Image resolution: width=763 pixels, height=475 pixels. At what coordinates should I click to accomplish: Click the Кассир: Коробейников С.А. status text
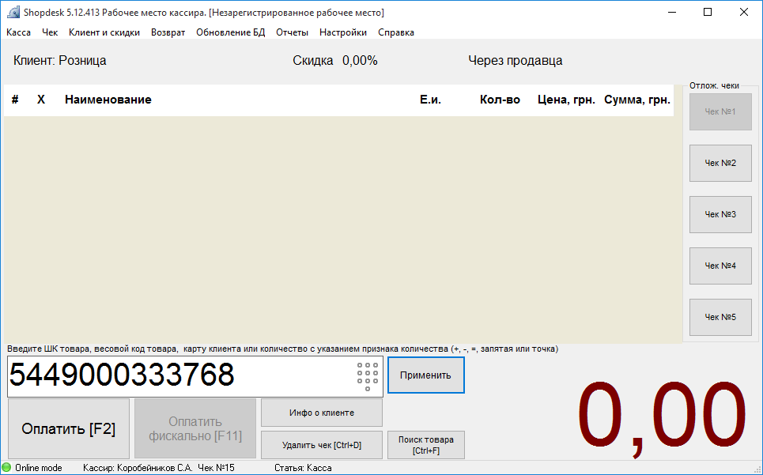click(x=138, y=468)
